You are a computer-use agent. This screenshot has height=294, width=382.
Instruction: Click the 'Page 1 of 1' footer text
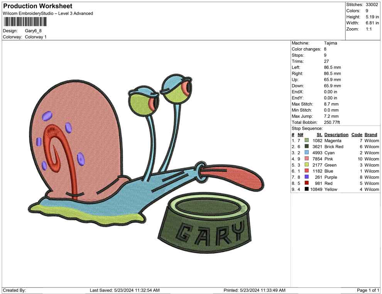point(368,290)
